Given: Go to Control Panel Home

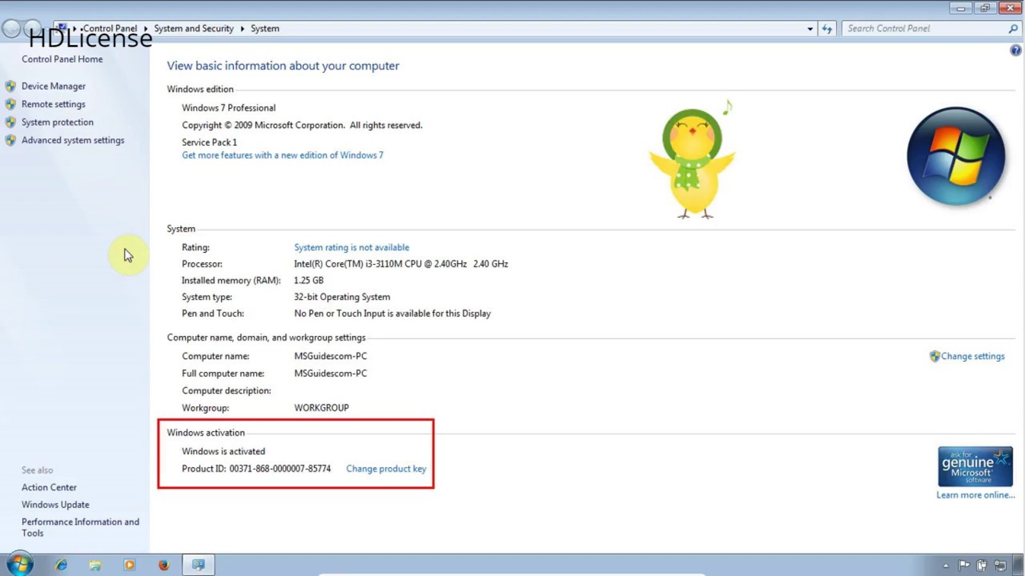Looking at the screenshot, I should tap(62, 59).
